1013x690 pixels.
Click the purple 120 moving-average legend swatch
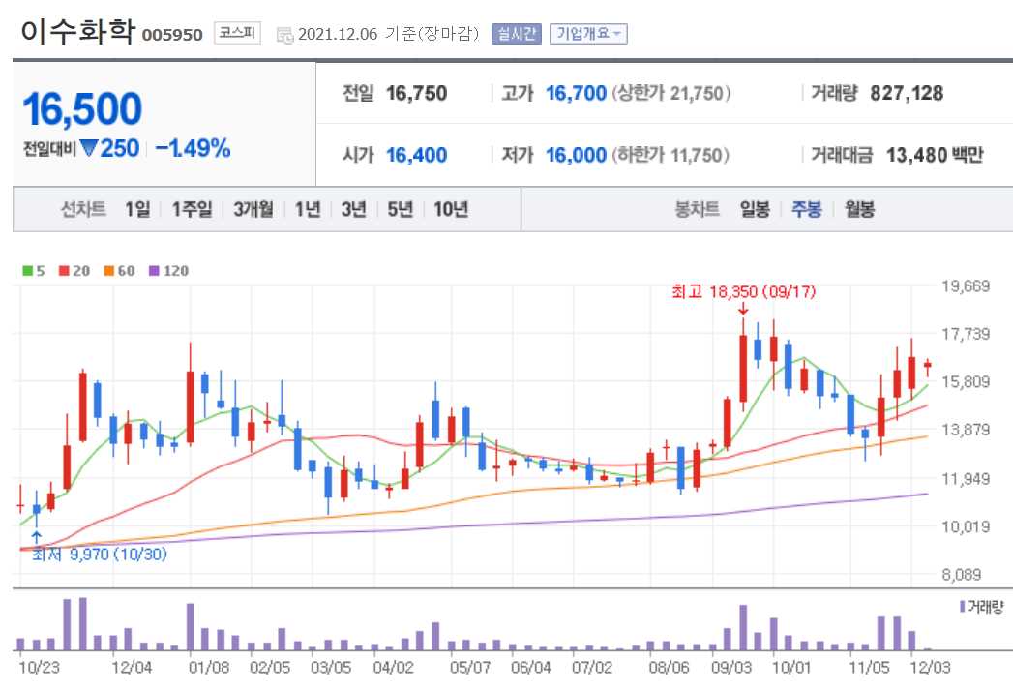point(154,271)
